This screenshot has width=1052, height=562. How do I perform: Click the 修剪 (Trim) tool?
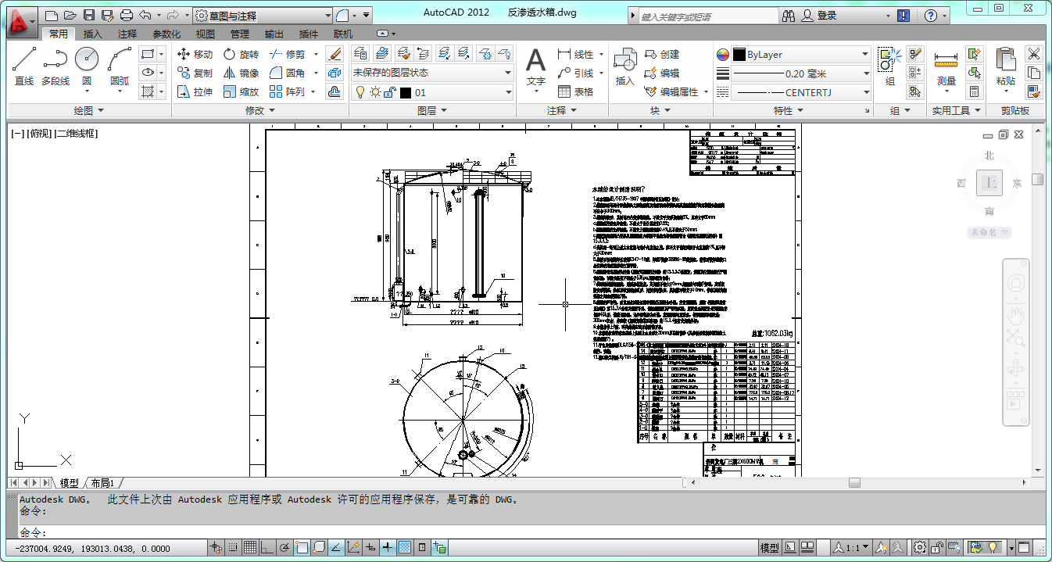(287, 54)
